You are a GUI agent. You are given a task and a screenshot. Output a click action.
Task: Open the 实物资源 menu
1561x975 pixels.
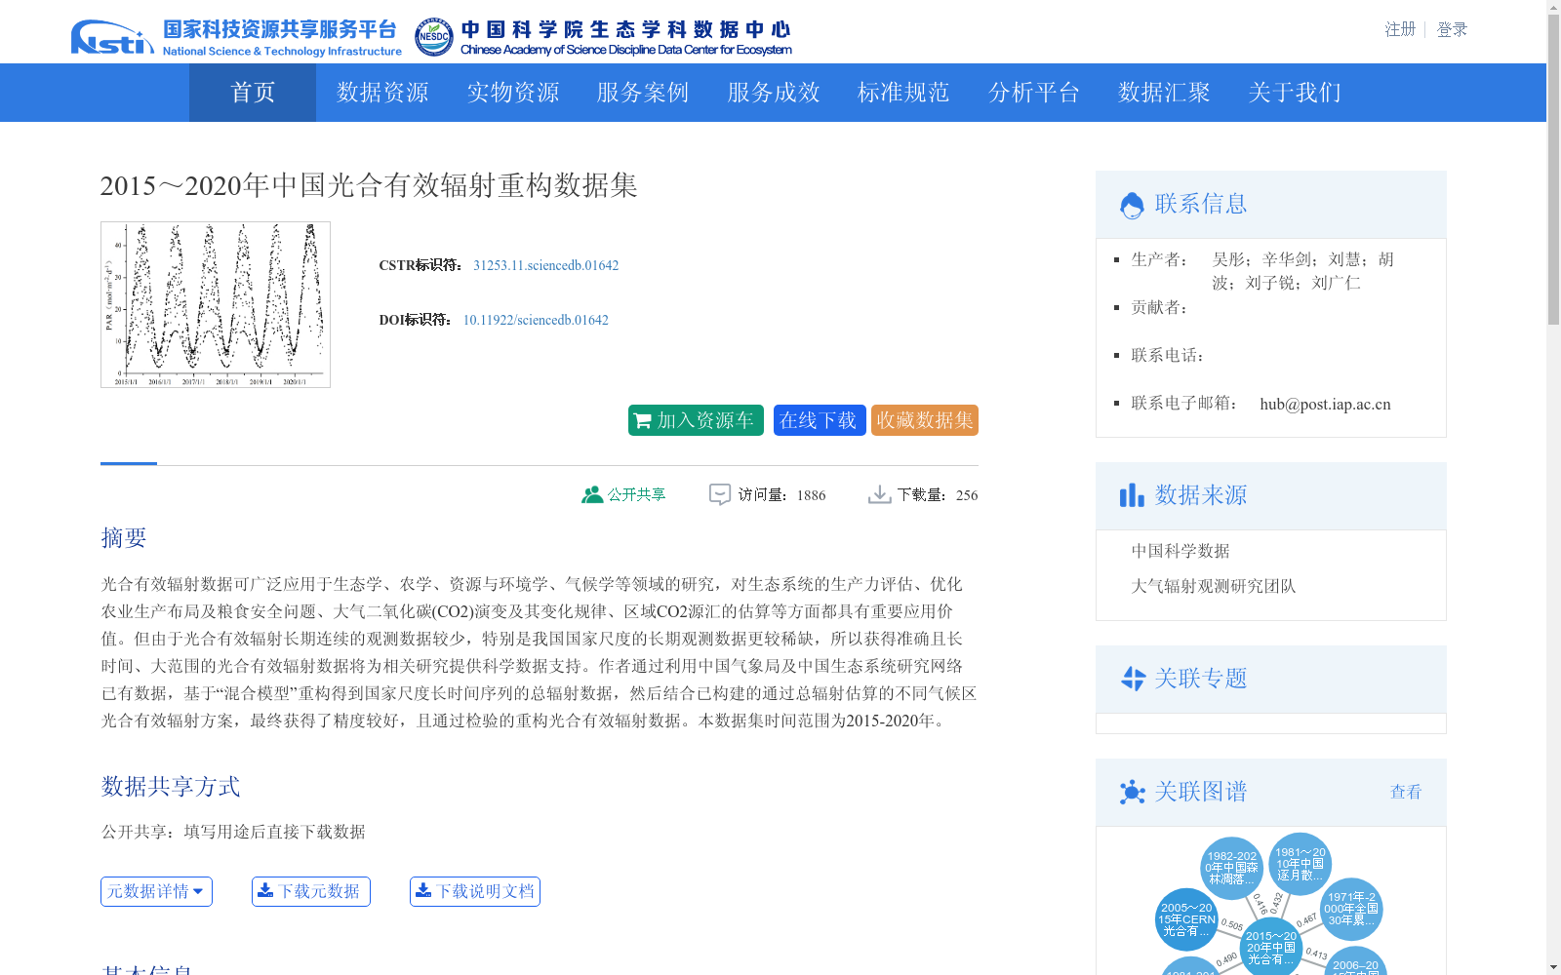[513, 93]
